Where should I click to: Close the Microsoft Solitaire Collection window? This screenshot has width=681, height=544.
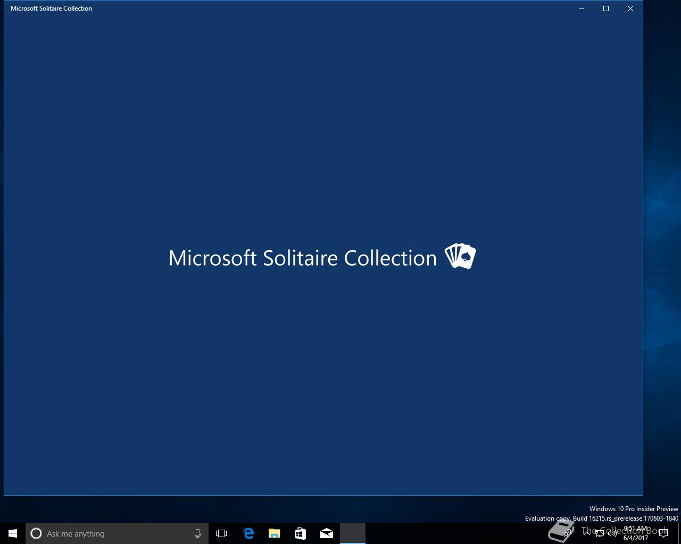click(630, 8)
